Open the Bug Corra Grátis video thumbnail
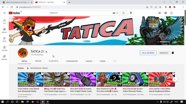Viewport: 186px width, 104px height. click(x=57, y=79)
